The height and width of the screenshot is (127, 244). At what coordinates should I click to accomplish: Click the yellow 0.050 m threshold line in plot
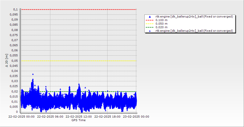(x=79, y=61)
